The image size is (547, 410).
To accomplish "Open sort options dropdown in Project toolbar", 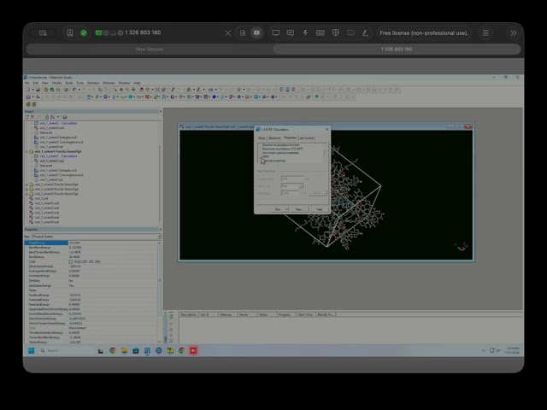I will point(58,117).
